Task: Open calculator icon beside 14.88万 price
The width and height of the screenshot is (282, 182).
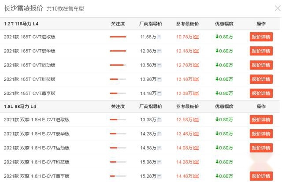Action: [x=160, y=148]
